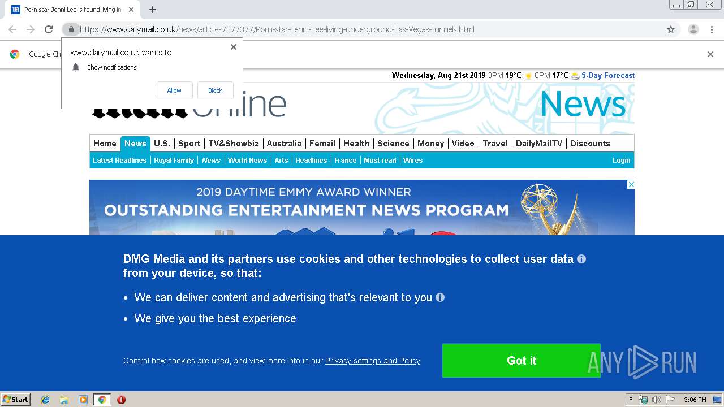This screenshot has width=724, height=407.
Task: Click the info icon after 'collect user data'
Action: [x=581, y=259]
